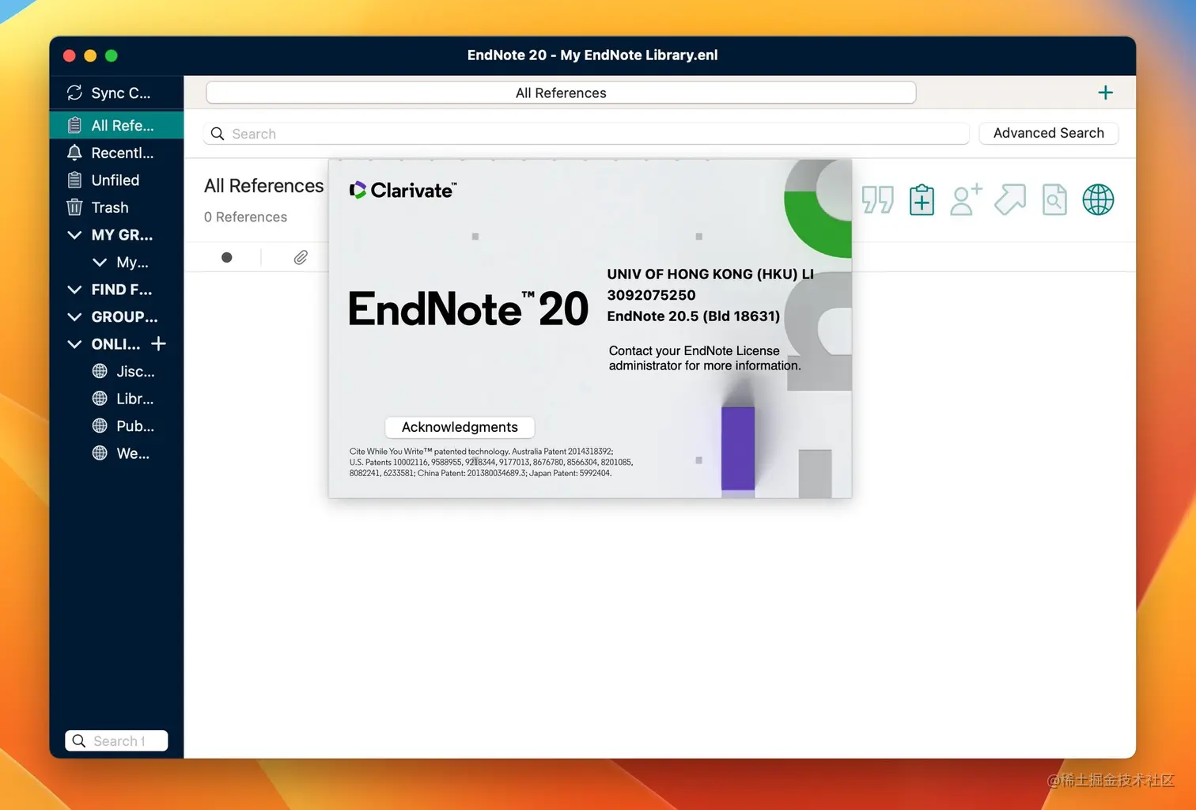
Task: Open Library of Congress online search
Action: [x=123, y=399]
